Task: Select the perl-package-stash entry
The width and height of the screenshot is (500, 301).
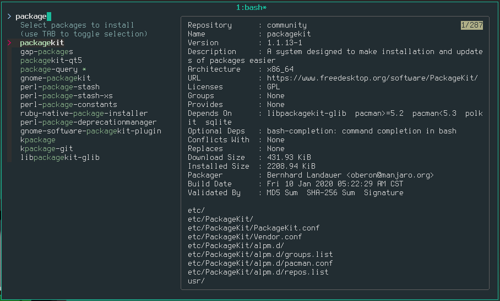Action: pos(60,87)
